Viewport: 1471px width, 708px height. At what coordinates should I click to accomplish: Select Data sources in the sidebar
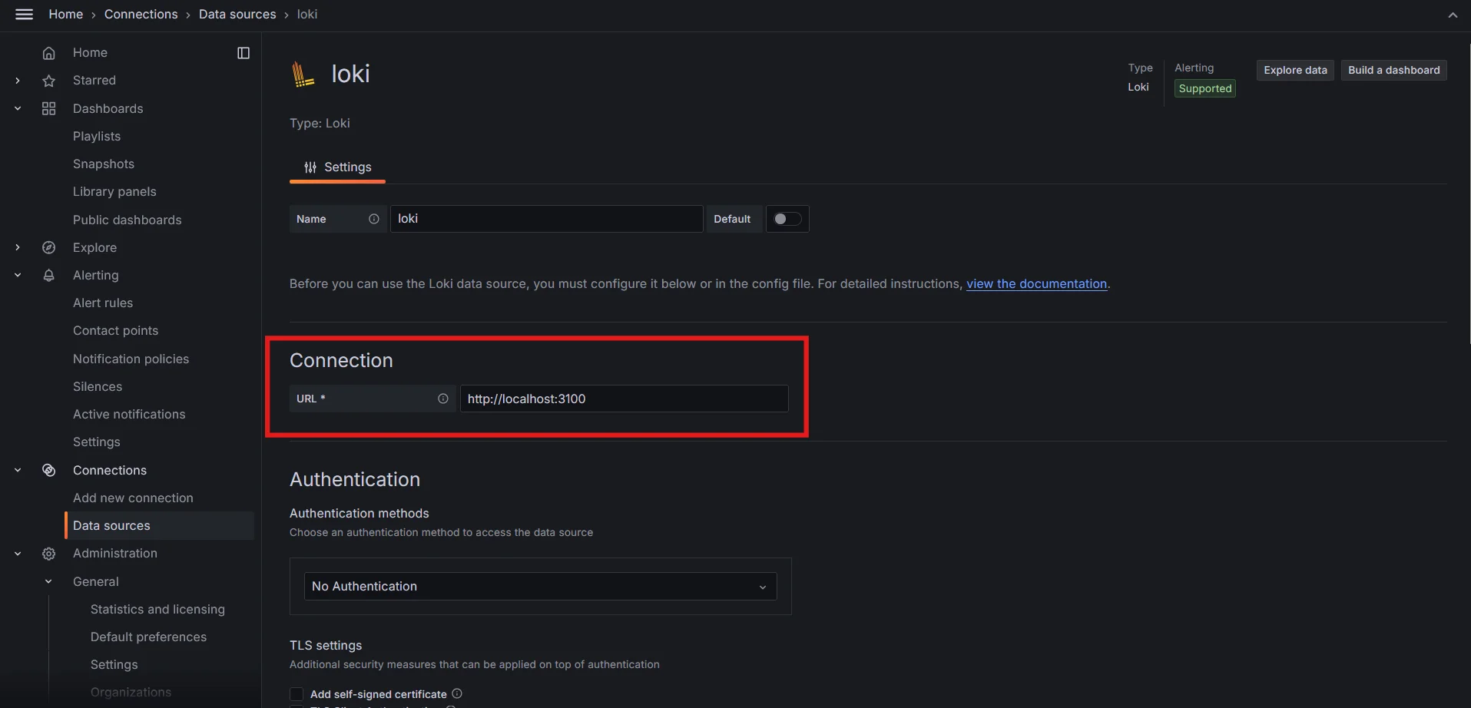pyautogui.click(x=111, y=525)
